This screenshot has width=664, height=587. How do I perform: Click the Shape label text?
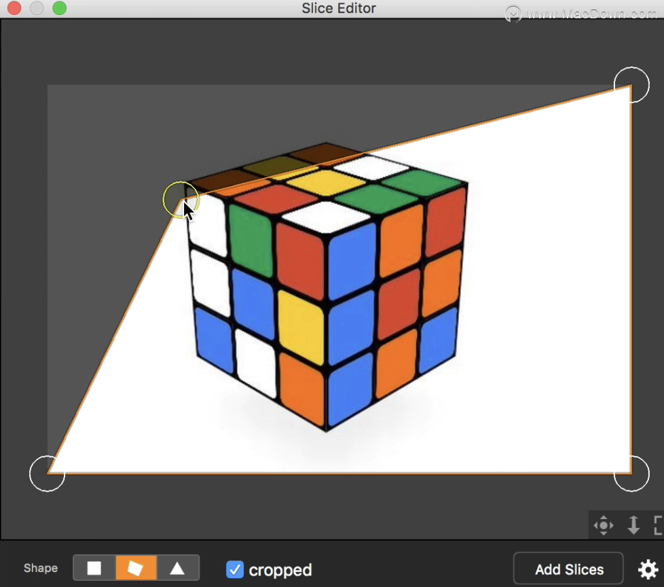(41, 569)
